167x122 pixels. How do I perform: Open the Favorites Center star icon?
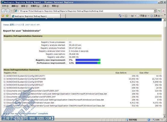click(3, 16)
